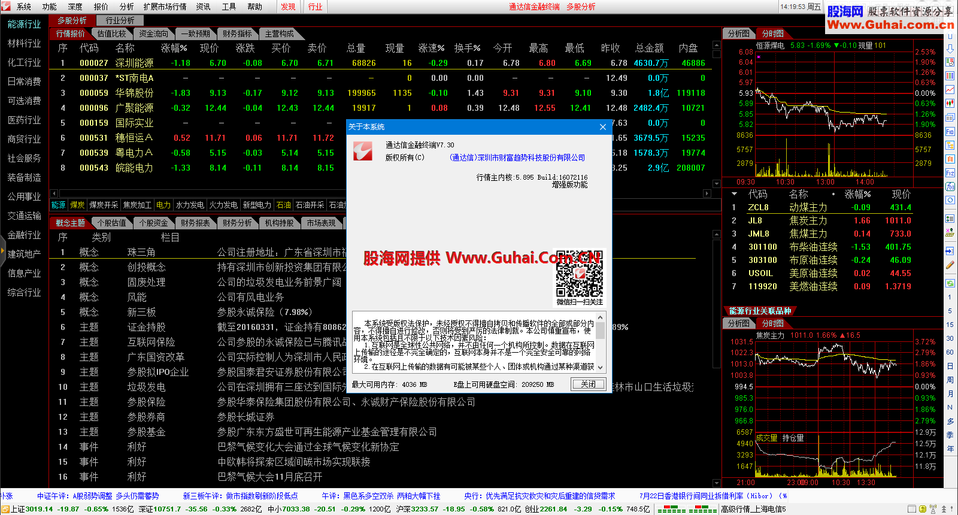The image size is (958, 515).
Task: Click the F12 trading icon
Action: pyautogui.click(x=950, y=172)
